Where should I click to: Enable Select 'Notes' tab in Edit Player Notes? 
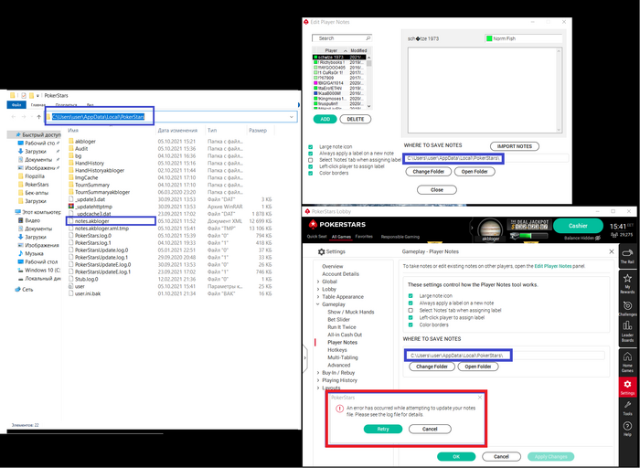311,160
